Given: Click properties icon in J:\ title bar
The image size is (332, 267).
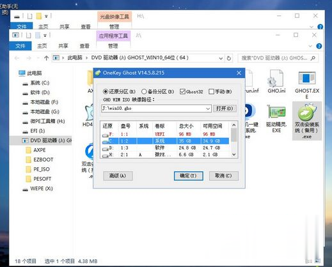Looking at the screenshot, I should 29,35.
